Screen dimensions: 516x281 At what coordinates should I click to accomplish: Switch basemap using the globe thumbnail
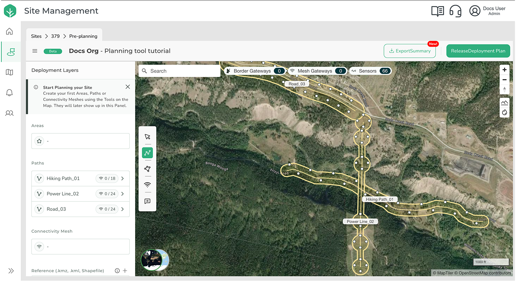click(x=155, y=260)
